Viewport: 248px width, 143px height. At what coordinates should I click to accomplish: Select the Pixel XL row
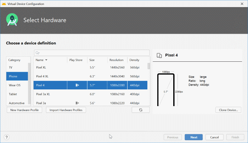[x=90, y=67]
